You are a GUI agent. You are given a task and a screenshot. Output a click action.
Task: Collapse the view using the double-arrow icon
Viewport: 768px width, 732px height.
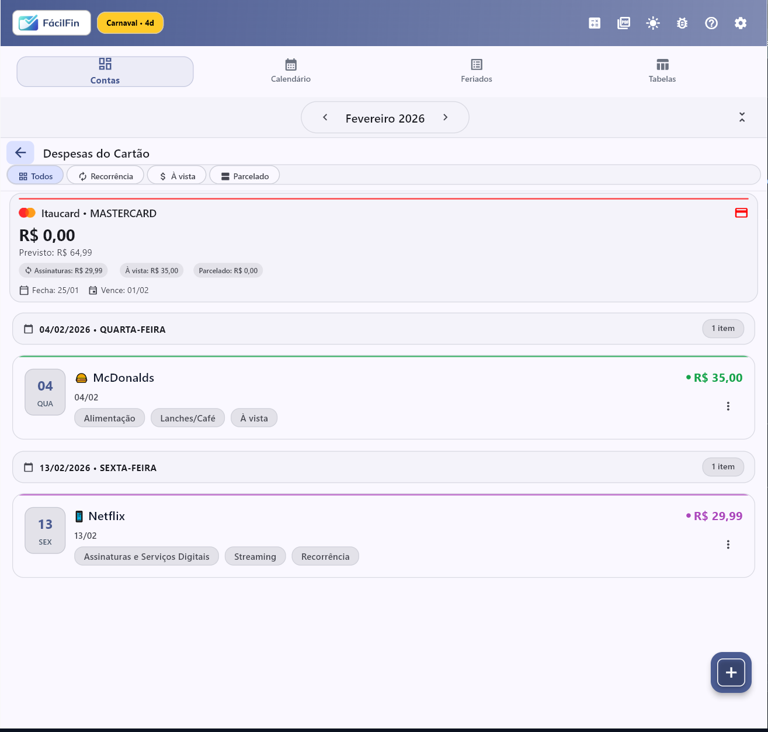pos(742,117)
